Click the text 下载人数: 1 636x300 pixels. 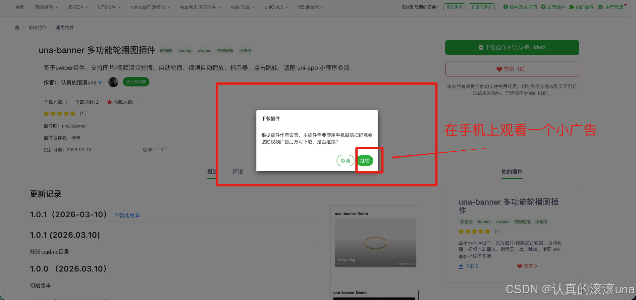(55, 102)
